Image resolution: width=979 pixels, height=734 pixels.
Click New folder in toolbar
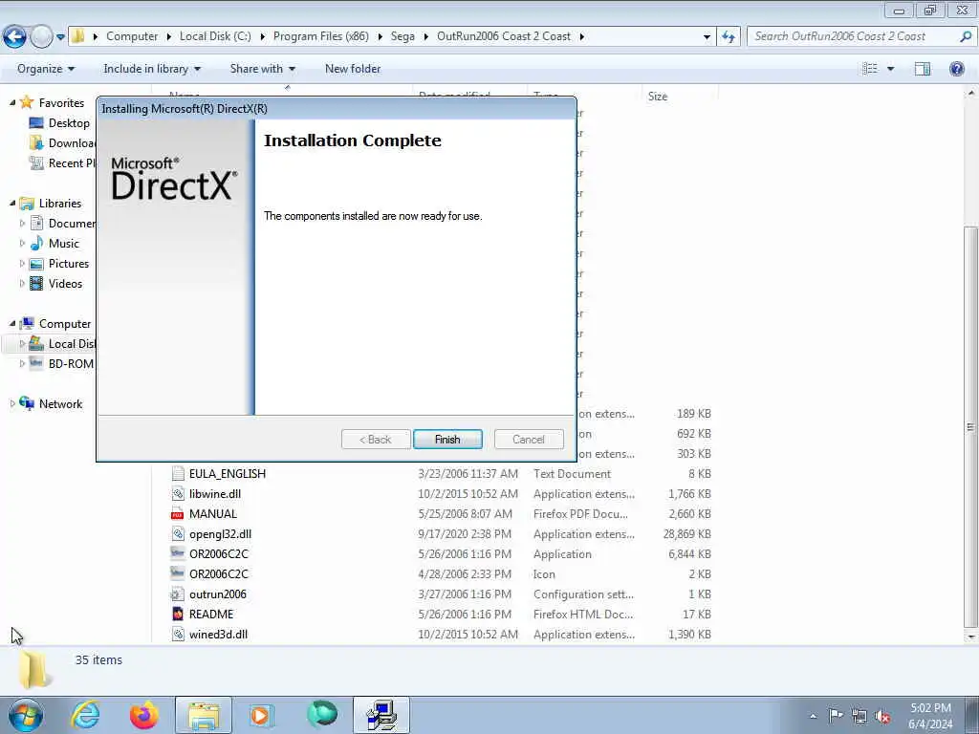(x=352, y=69)
